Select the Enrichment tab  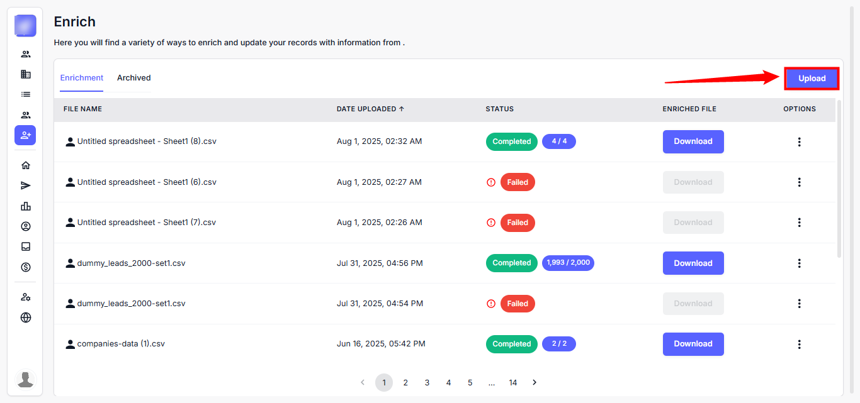tap(82, 78)
